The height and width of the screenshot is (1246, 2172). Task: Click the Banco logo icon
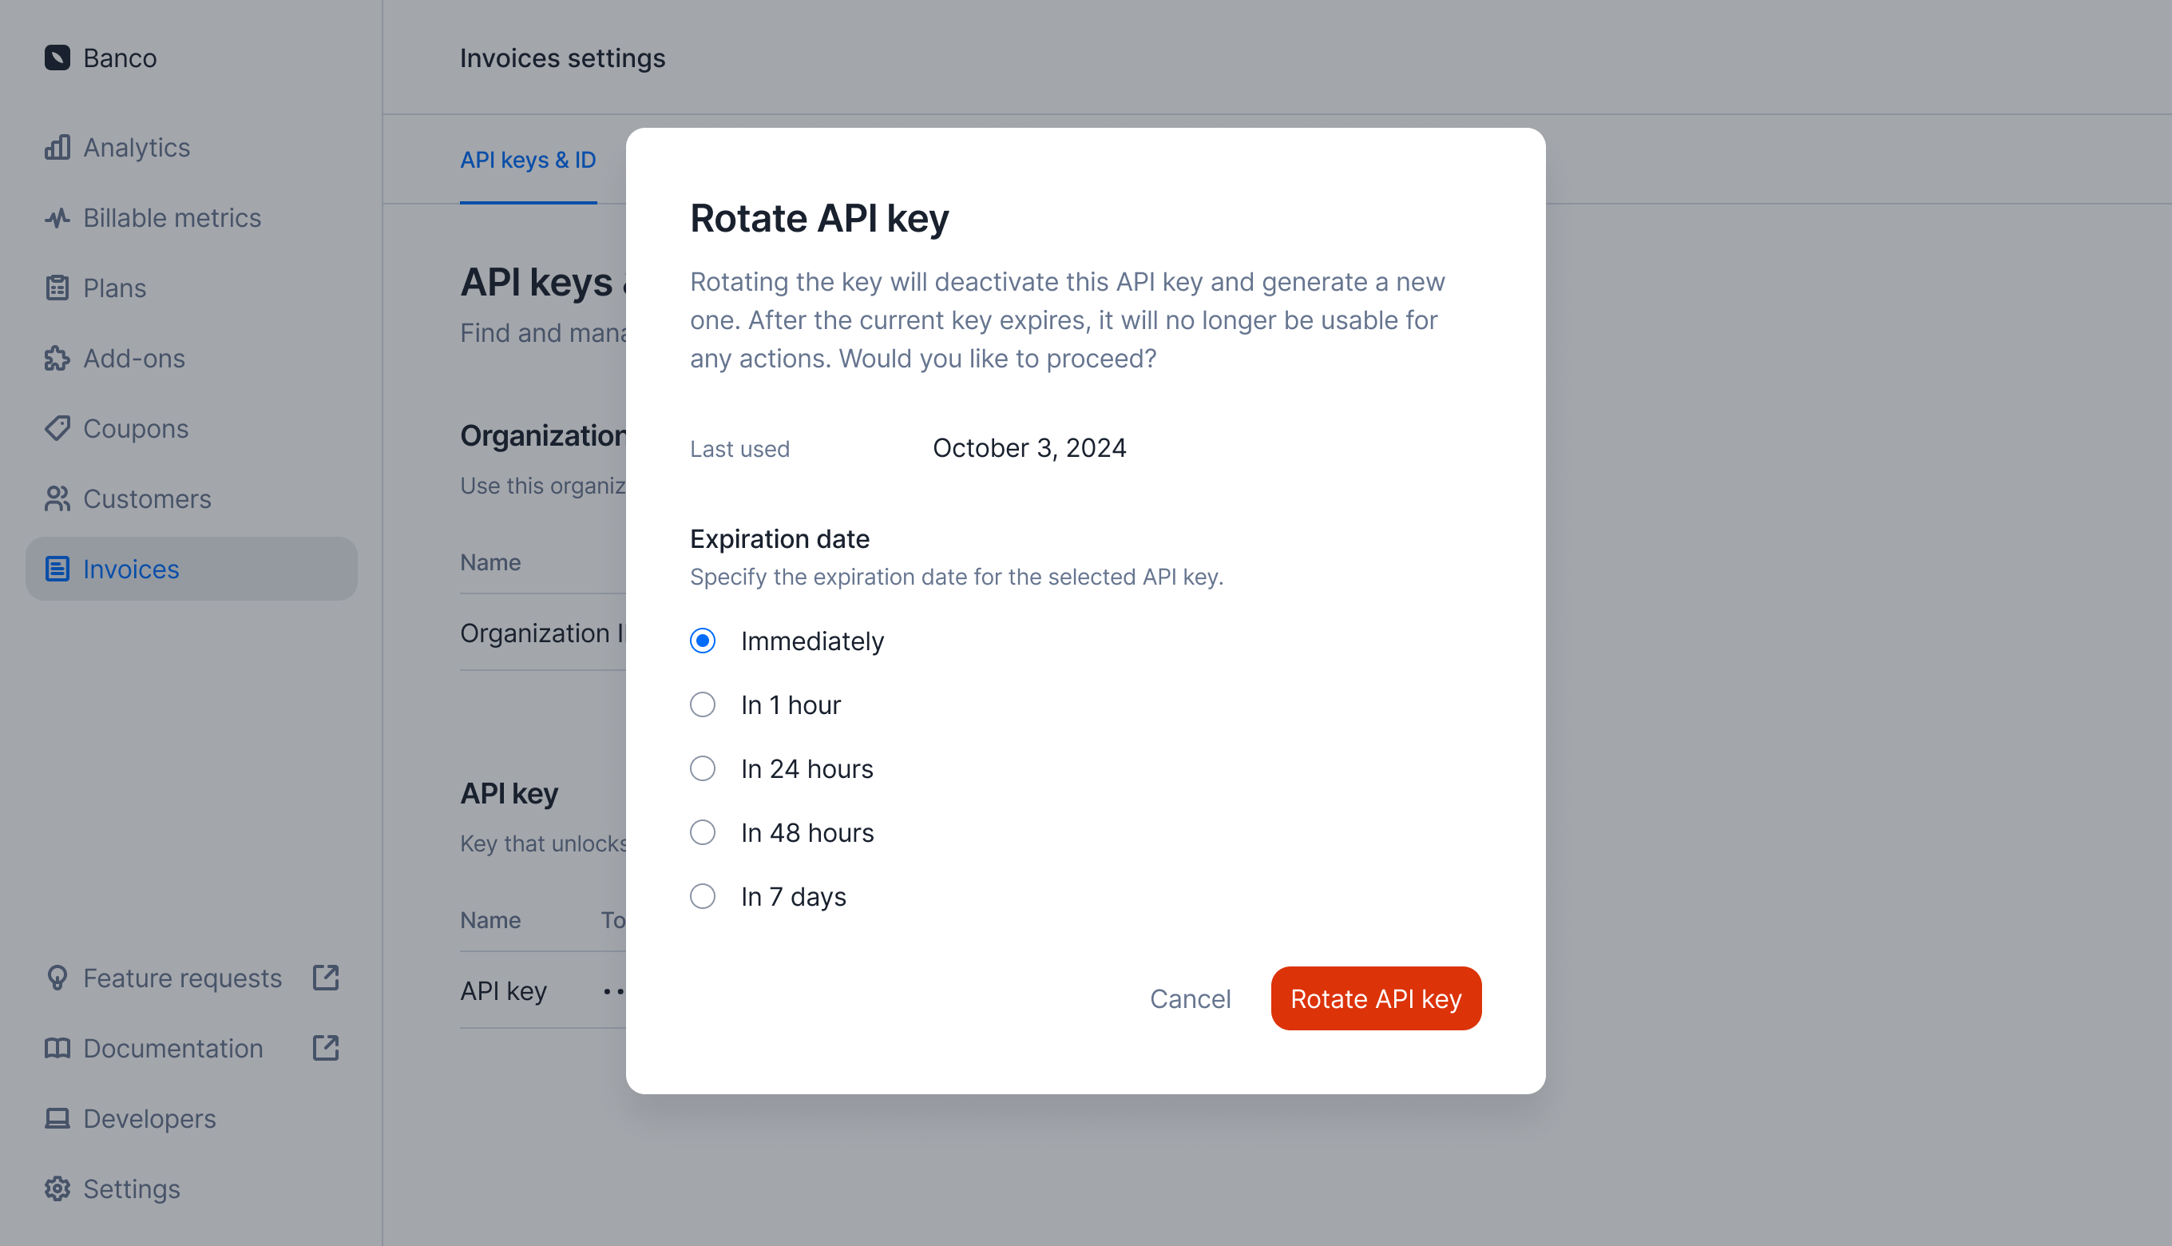57,58
